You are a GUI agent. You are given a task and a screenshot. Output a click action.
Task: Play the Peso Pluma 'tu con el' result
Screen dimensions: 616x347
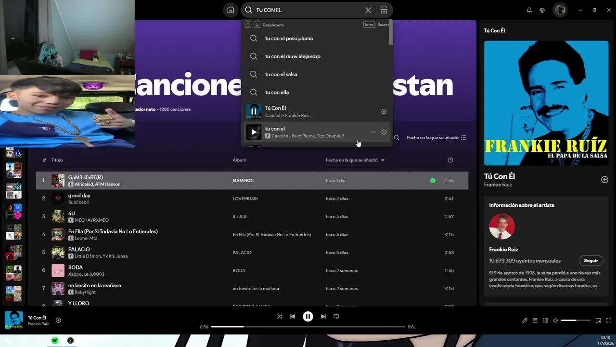(x=254, y=132)
